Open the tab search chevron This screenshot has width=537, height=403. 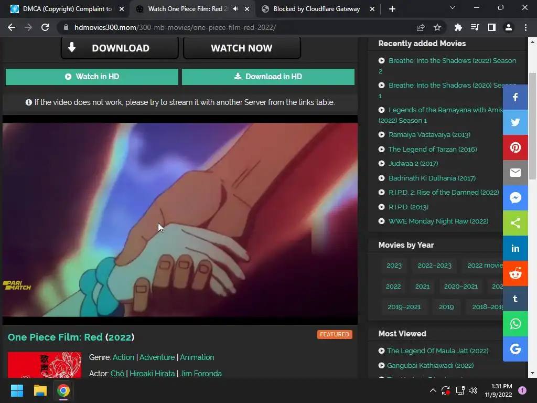click(453, 7)
